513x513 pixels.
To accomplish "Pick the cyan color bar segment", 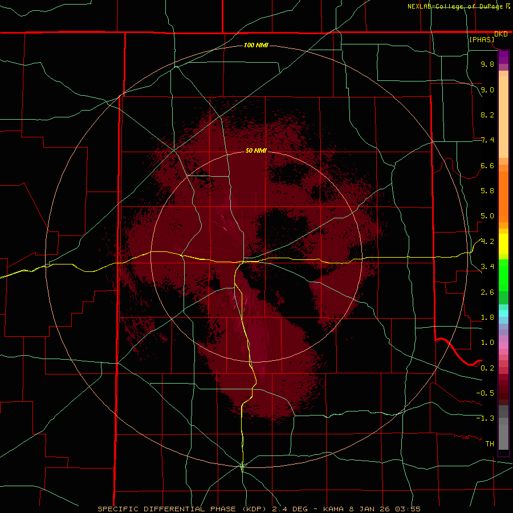I will [503, 313].
